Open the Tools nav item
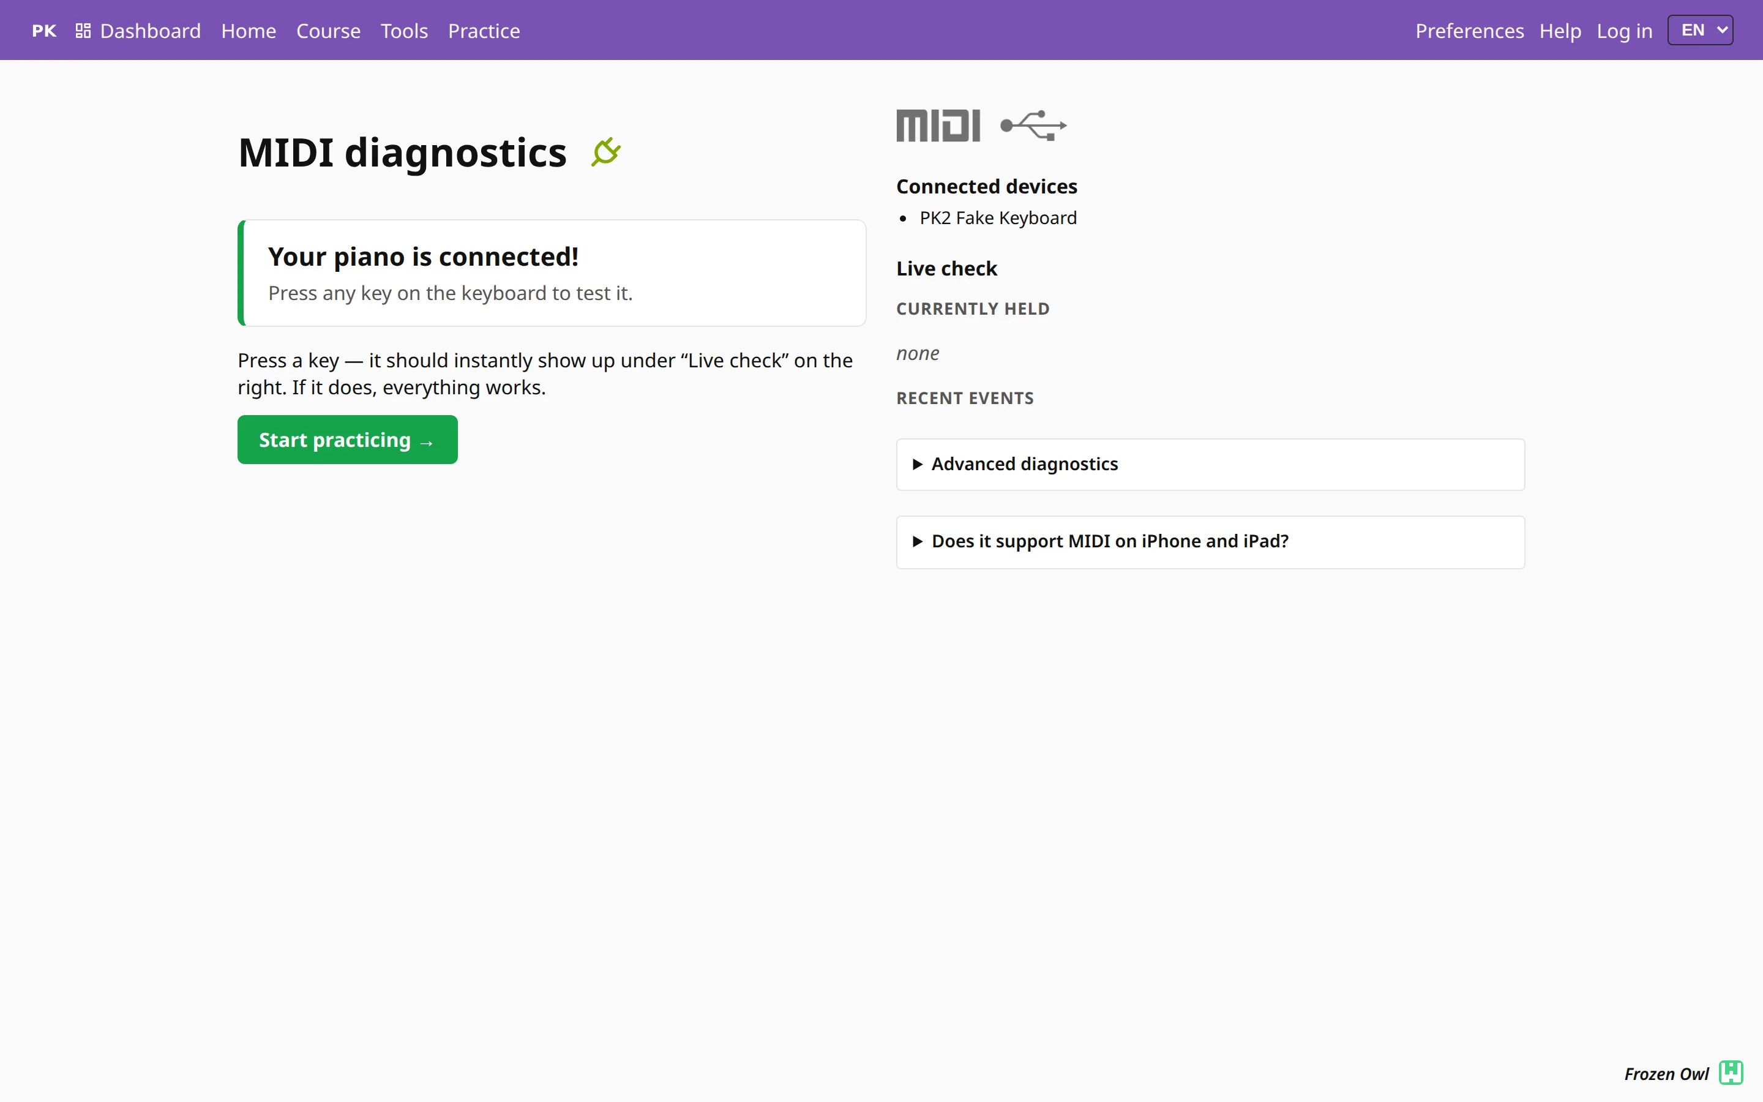The image size is (1763, 1102). click(x=403, y=31)
